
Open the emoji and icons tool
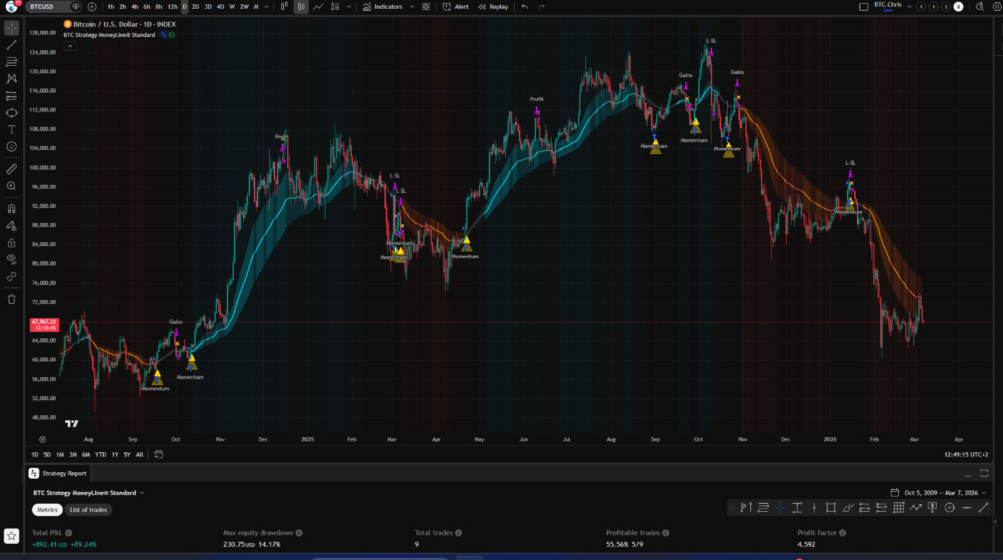click(x=11, y=147)
